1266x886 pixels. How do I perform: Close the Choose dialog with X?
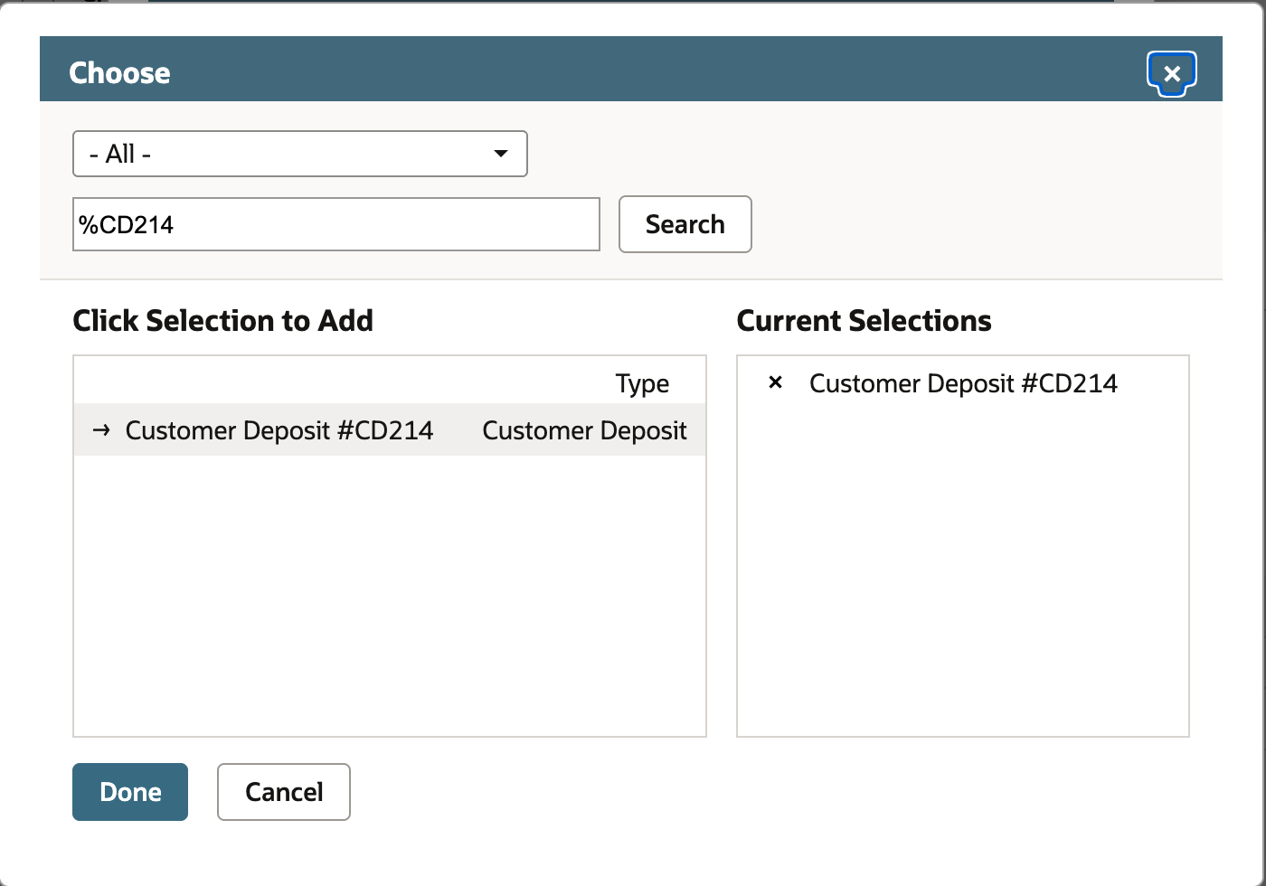coord(1172,73)
